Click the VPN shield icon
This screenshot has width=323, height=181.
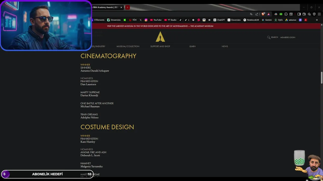point(314,14)
